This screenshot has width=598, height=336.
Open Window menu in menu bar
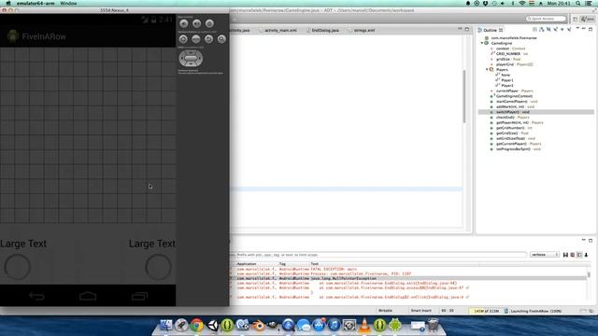[68, 3]
